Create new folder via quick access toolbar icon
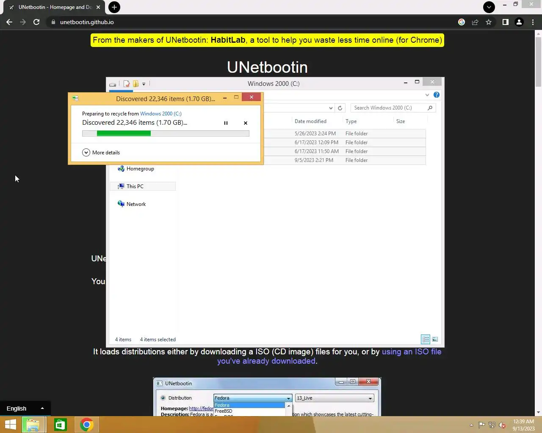Viewport: 542px width, 433px height. 135,84
